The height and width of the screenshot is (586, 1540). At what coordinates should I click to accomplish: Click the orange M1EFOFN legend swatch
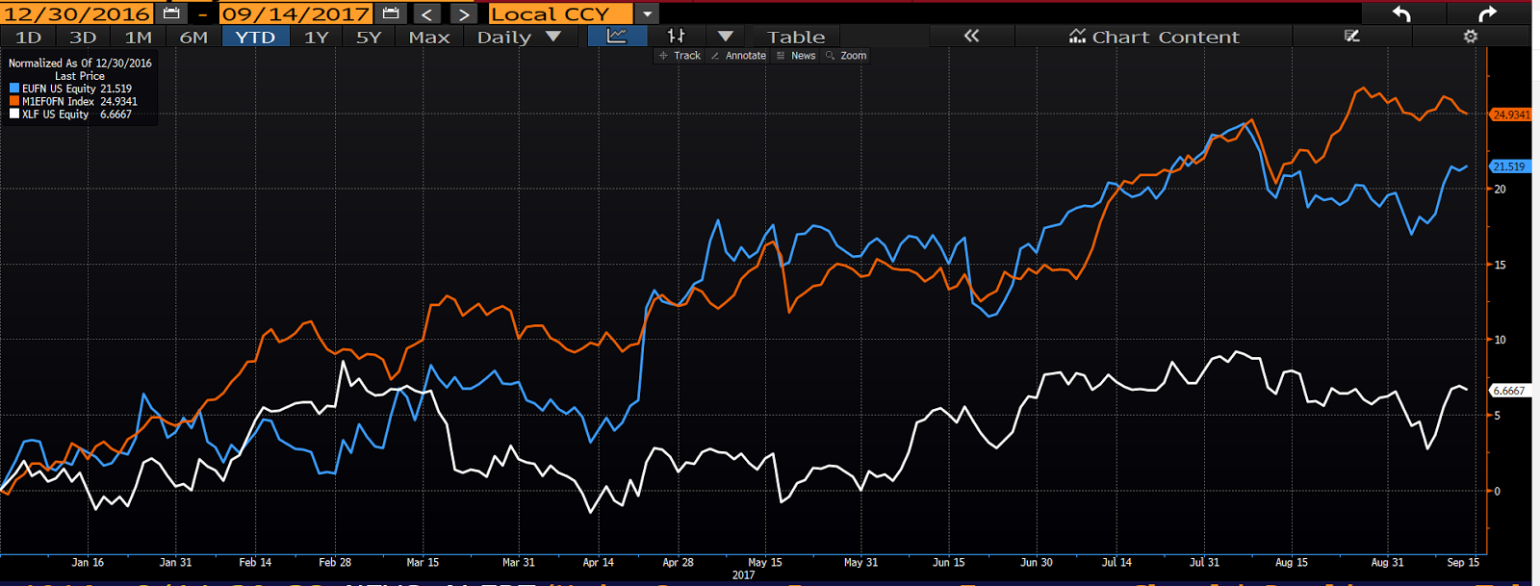click(14, 101)
